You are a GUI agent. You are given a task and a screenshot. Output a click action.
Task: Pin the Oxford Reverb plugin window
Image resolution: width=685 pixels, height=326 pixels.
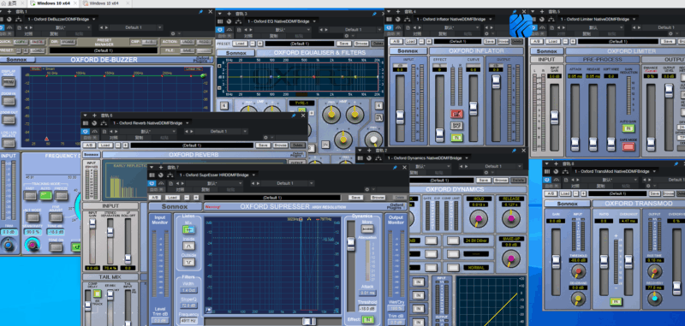point(294,116)
